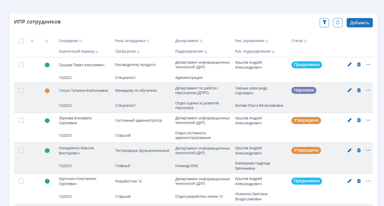384x206 pixels.
Task: Check the box for Галузо Татьяна Анатольевна
Action: pyautogui.click(x=21, y=91)
